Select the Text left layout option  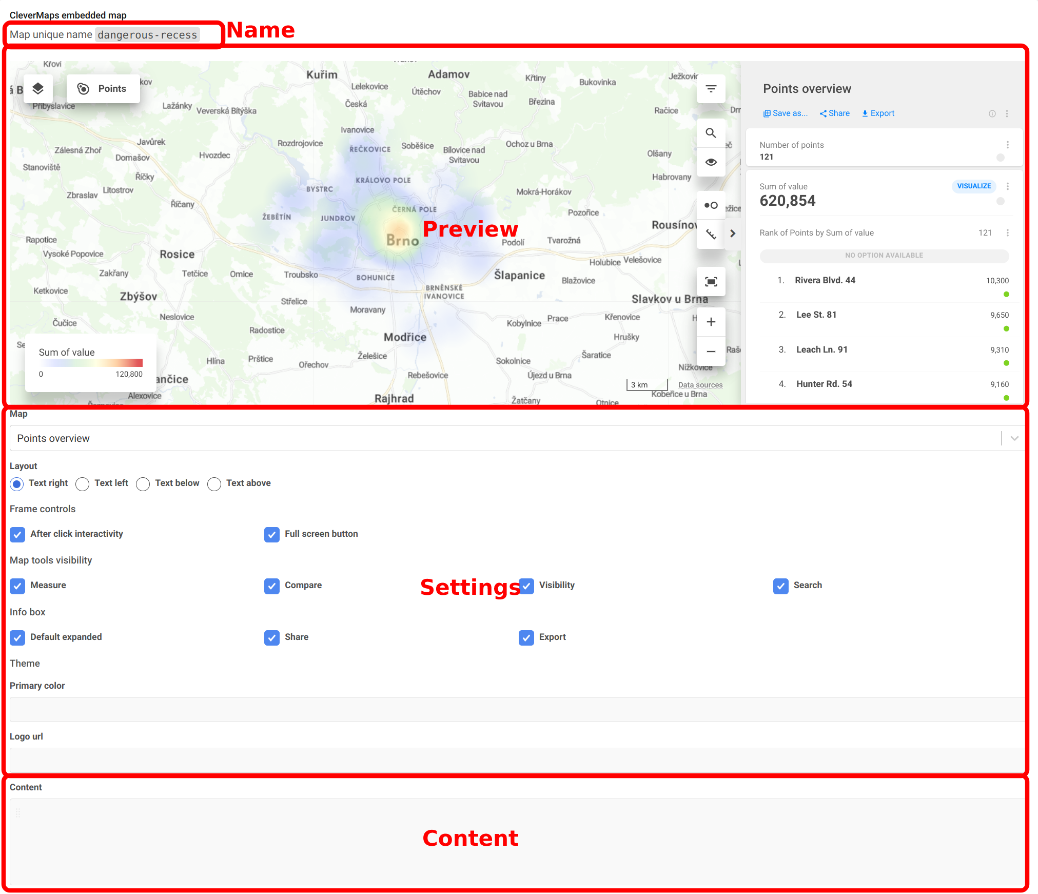[83, 484]
